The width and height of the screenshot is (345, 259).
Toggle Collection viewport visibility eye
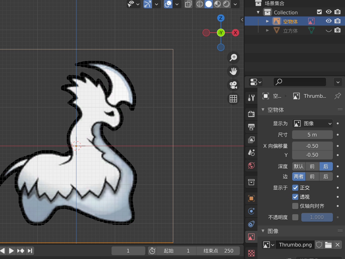tap(329, 12)
